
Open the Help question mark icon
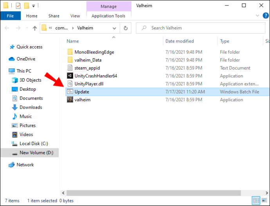point(266,16)
